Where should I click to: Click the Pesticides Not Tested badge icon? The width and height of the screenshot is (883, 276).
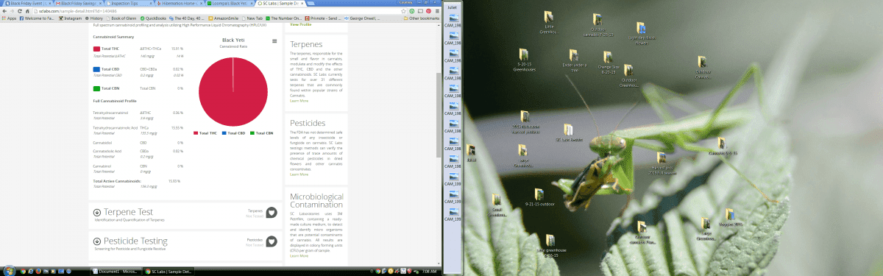coord(271,241)
